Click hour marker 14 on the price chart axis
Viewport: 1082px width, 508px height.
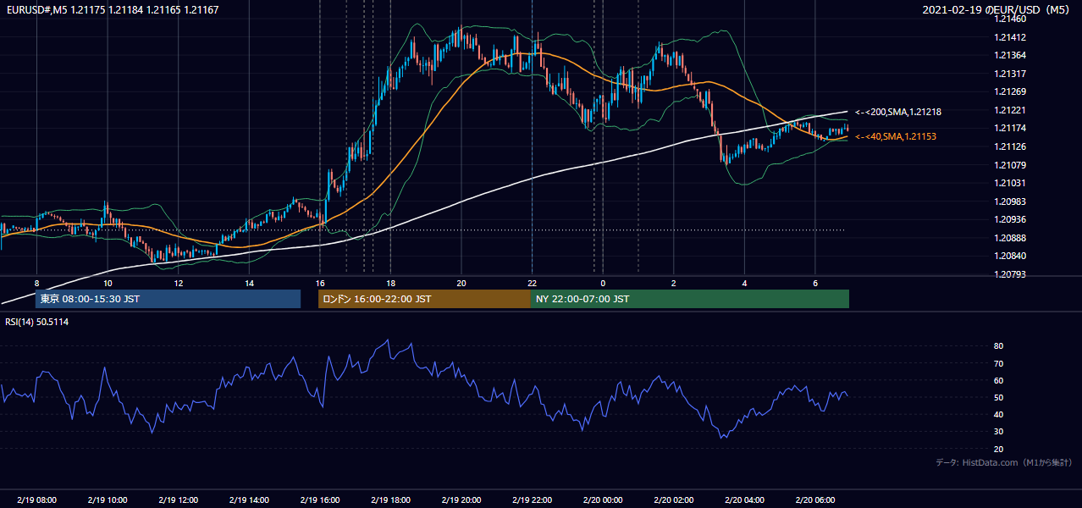point(249,283)
